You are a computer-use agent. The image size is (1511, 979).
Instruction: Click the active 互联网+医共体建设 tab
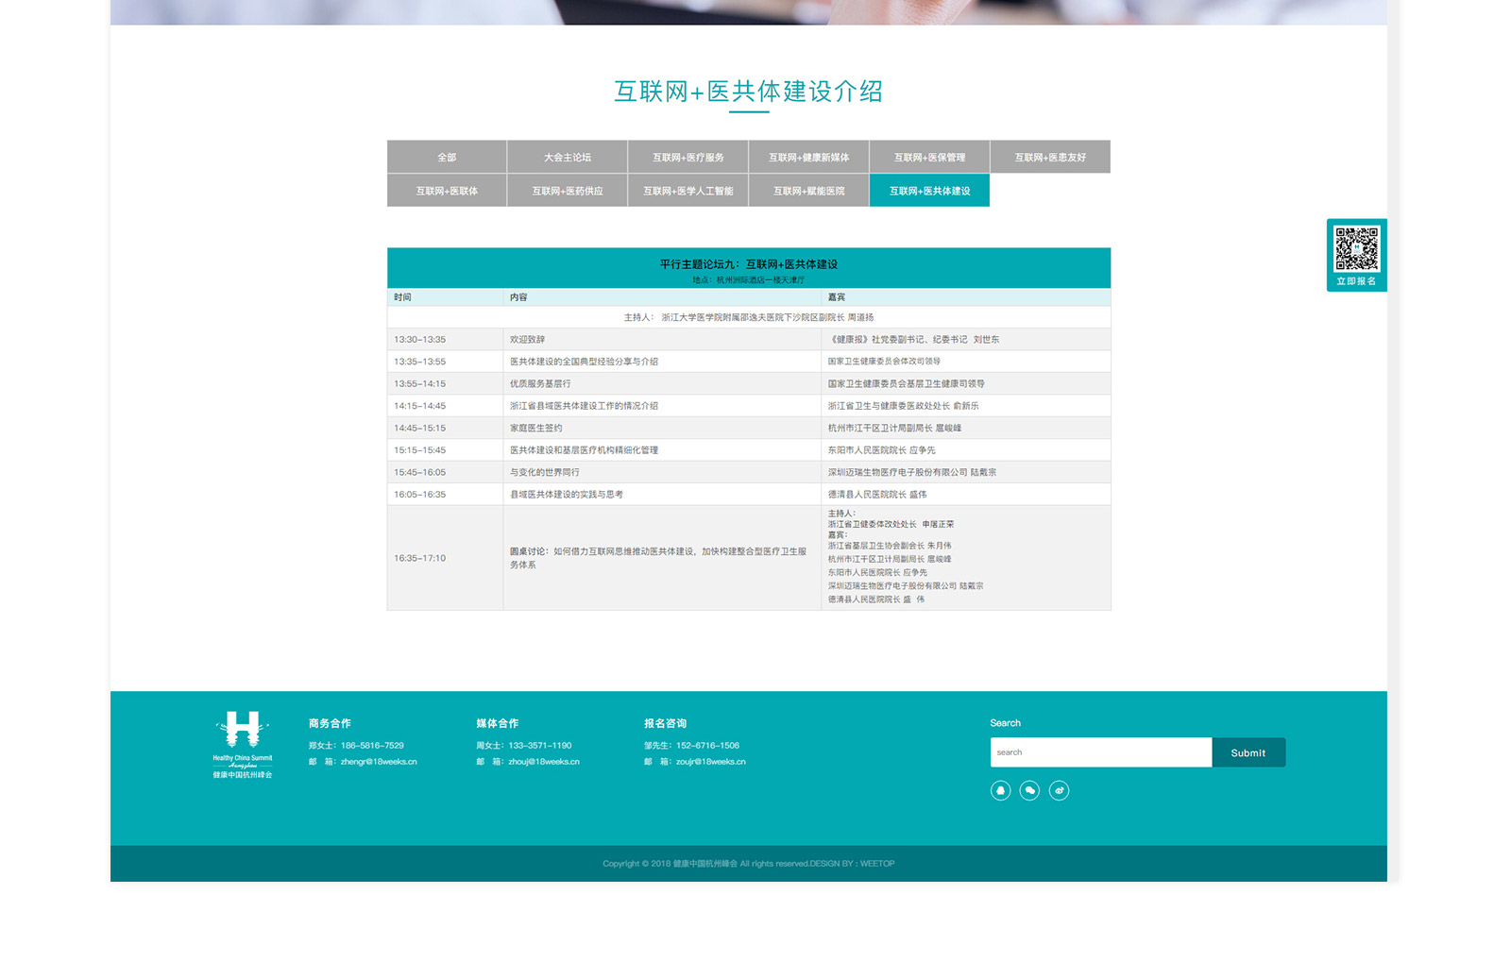pos(929,191)
